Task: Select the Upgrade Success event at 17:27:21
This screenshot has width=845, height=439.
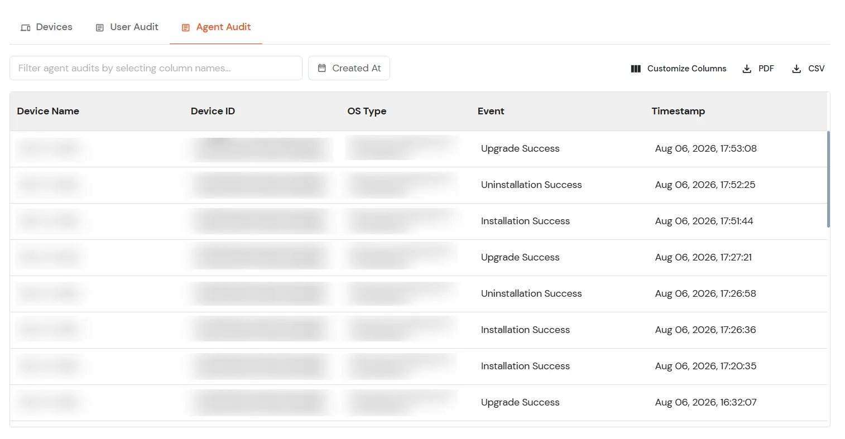Action: pyautogui.click(x=520, y=257)
